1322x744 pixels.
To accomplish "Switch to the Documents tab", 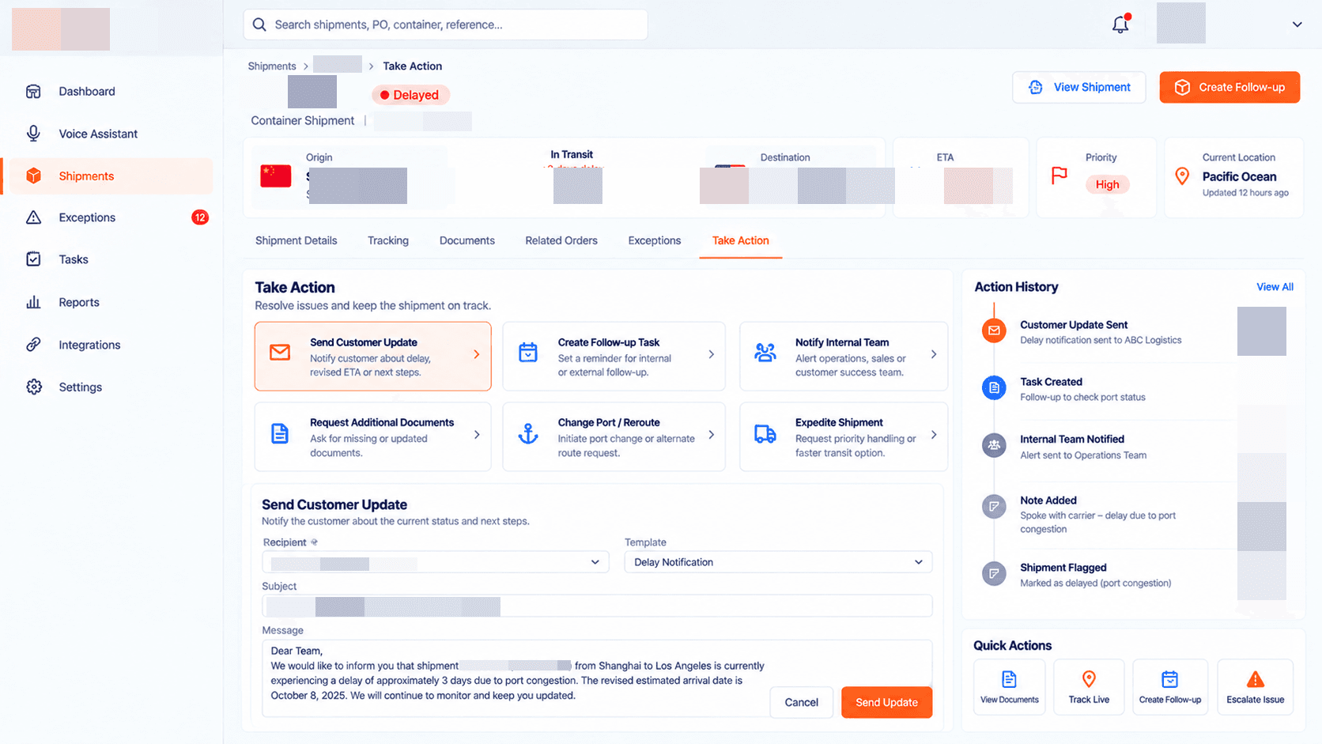I will pos(467,240).
